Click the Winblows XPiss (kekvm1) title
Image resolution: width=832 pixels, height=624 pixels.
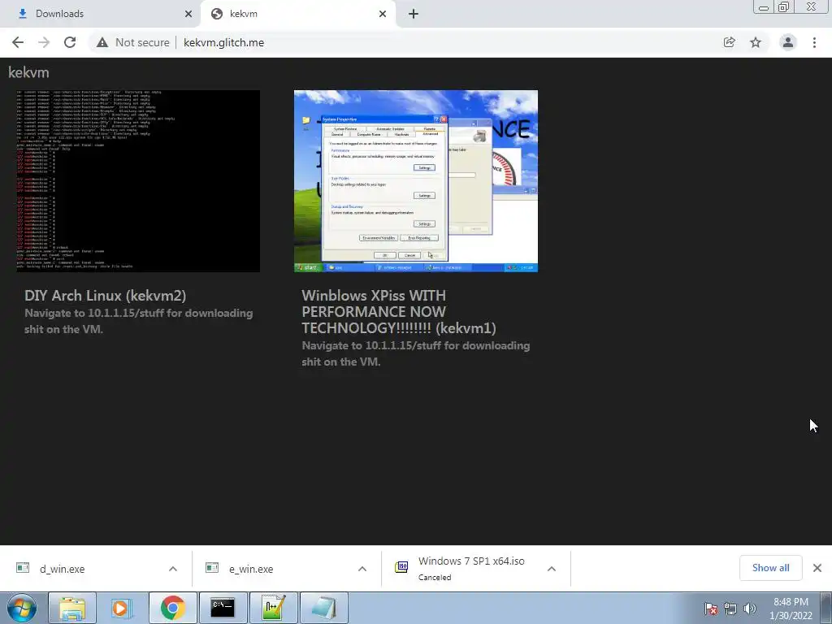(x=399, y=311)
